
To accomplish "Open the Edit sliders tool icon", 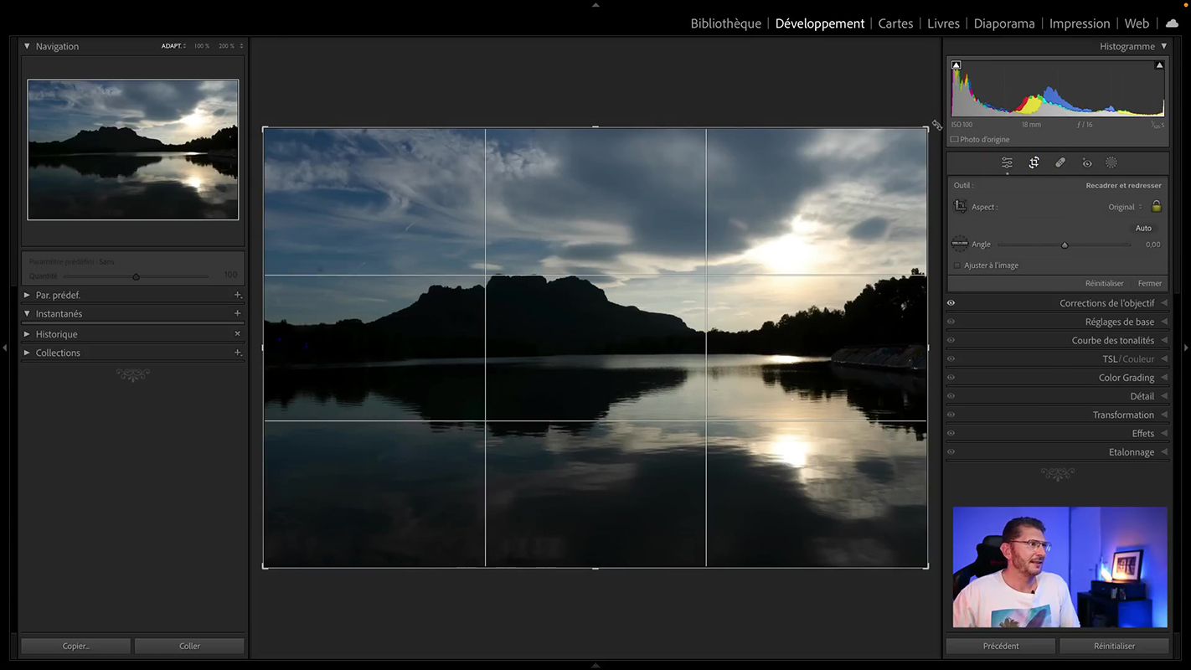I will click(x=1007, y=162).
